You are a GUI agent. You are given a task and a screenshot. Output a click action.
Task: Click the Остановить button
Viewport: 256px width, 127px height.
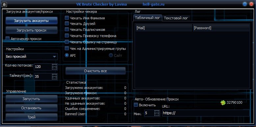pos(32,108)
